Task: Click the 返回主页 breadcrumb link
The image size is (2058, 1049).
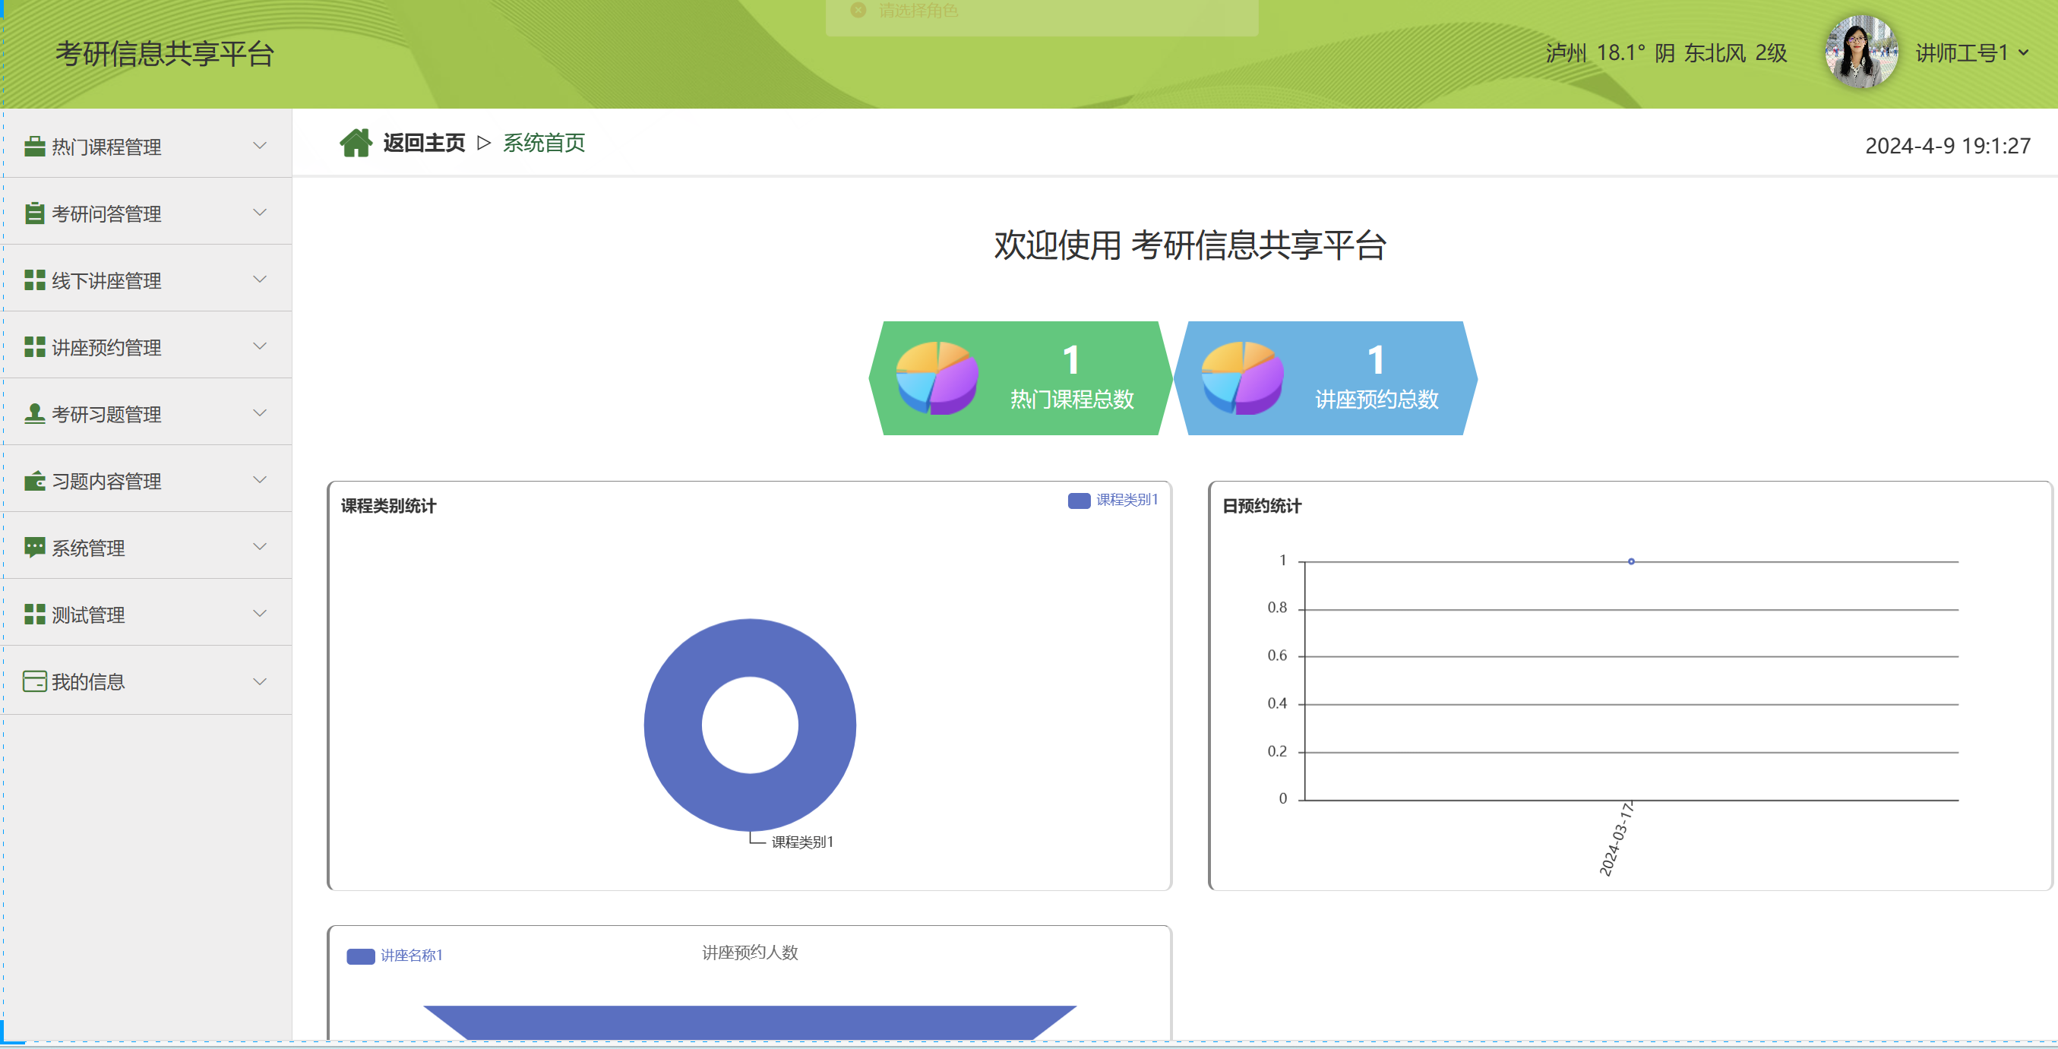Action: click(x=423, y=143)
